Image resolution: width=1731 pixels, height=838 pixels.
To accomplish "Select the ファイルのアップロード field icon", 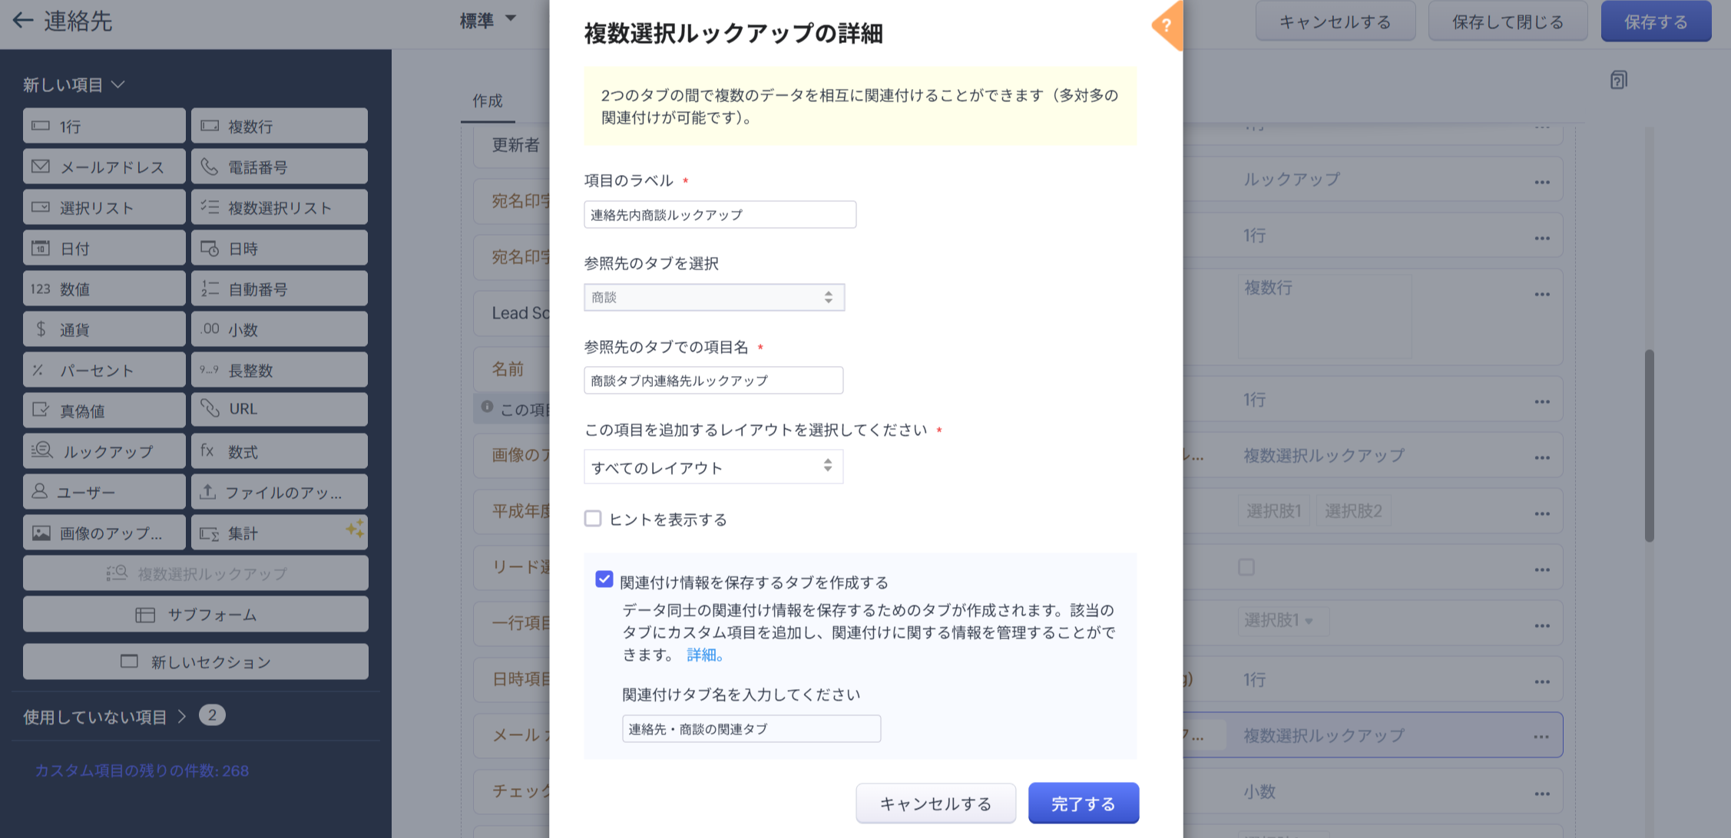I will point(207,492).
